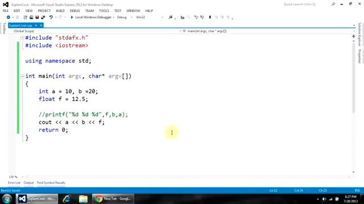Select the ExplainCout.cpp document tab
364x204 pixels.
[20, 25]
